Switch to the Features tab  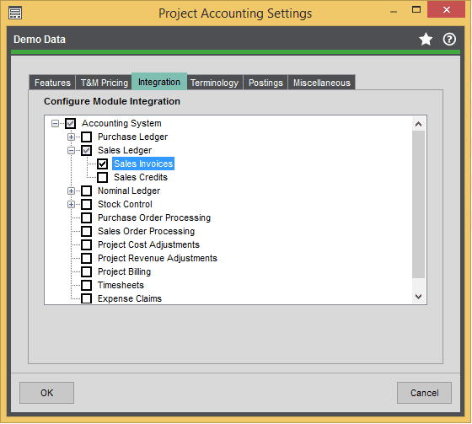[x=52, y=83]
